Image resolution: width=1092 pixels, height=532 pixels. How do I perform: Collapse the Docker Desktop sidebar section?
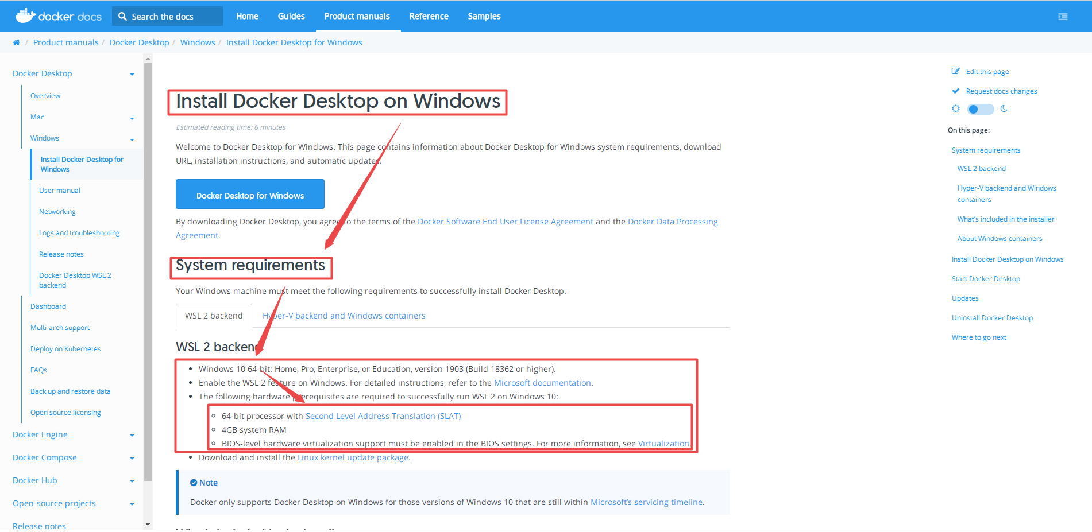(x=132, y=73)
